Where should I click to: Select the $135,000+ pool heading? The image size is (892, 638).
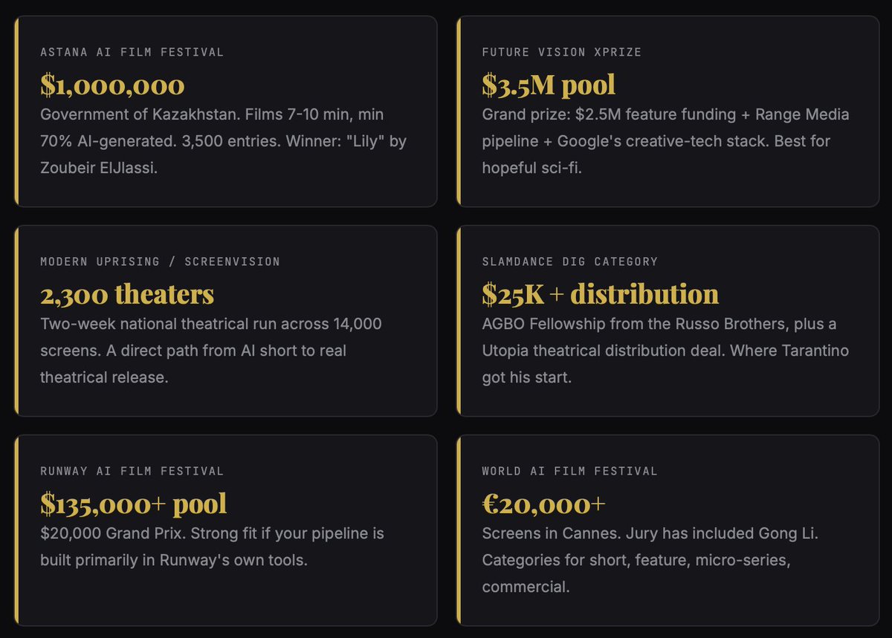click(134, 504)
